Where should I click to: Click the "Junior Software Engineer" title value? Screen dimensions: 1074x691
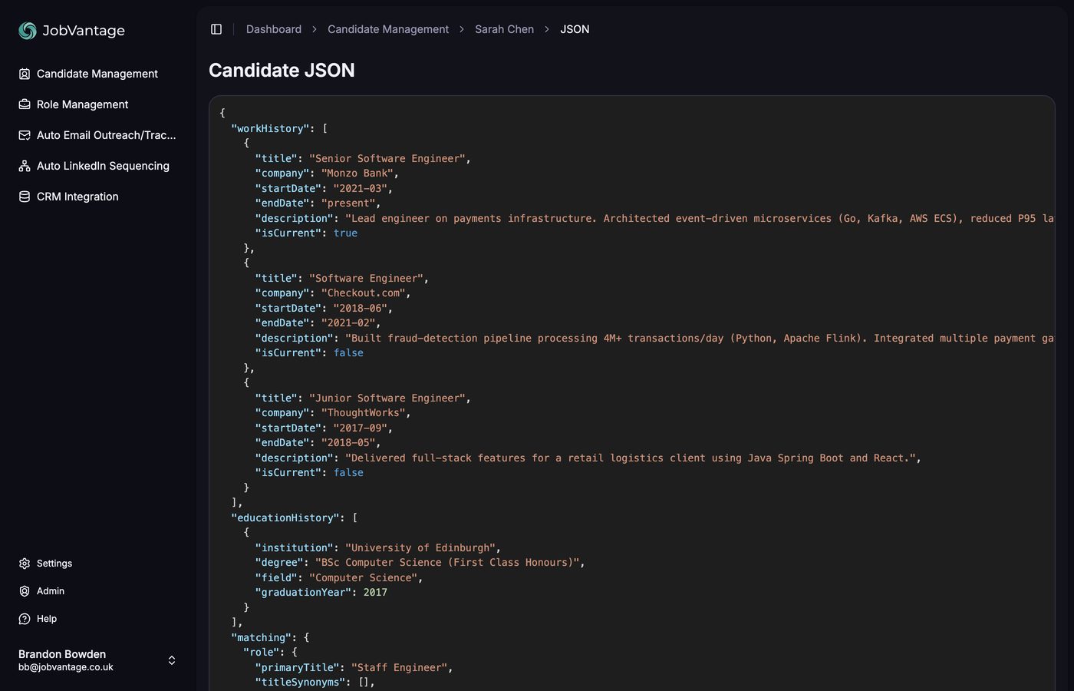tap(387, 398)
